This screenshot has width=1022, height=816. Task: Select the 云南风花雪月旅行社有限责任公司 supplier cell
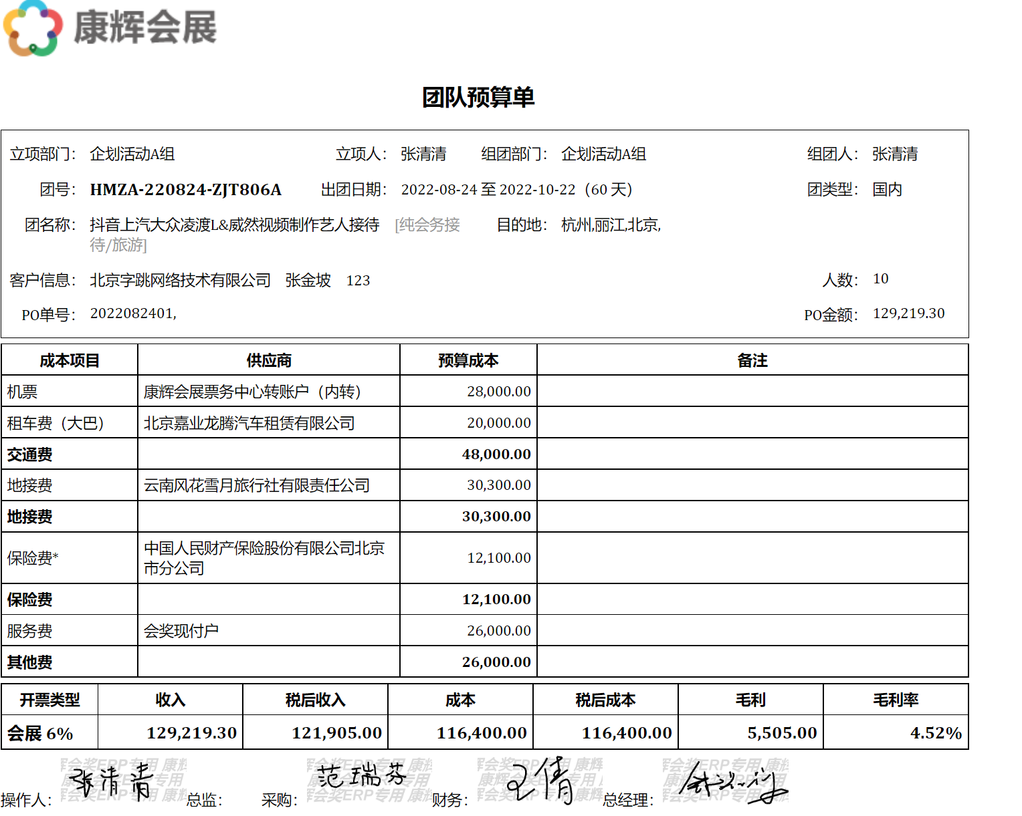[x=257, y=485]
